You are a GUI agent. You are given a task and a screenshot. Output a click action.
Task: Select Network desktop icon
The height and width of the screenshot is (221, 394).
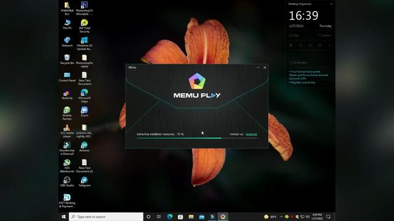tap(67, 42)
